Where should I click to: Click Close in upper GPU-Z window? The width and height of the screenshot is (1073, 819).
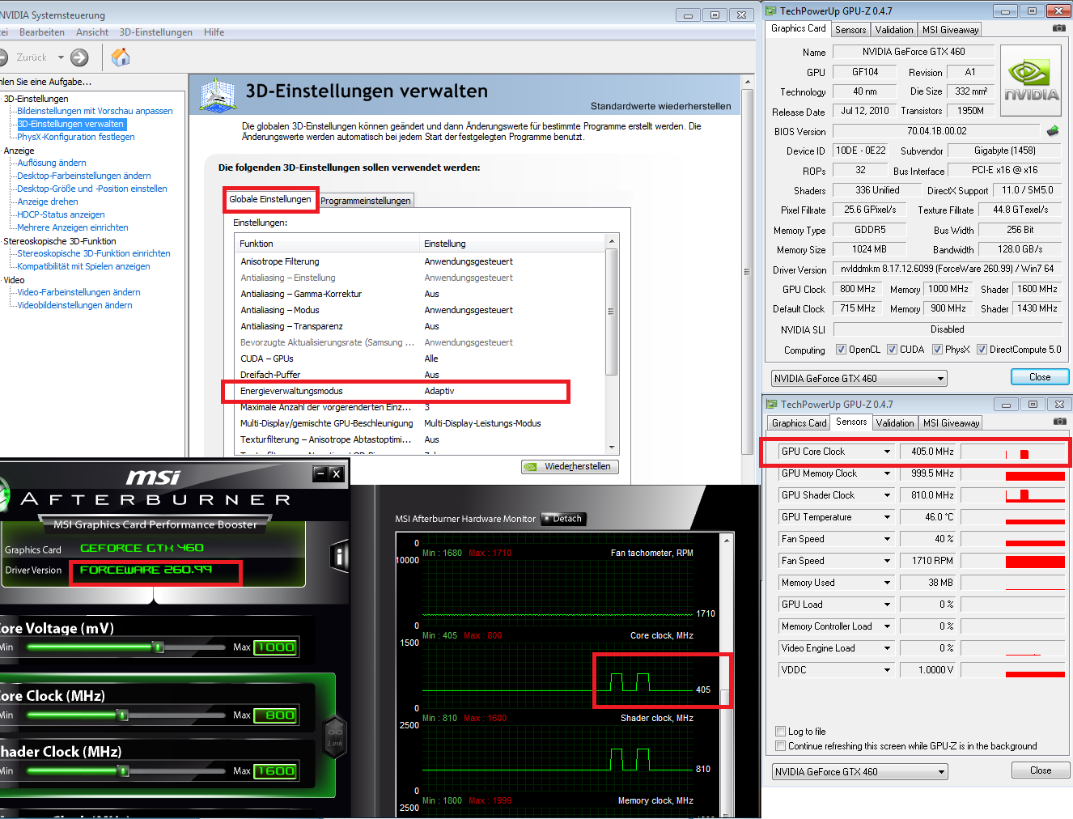[x=1040, y=377]
